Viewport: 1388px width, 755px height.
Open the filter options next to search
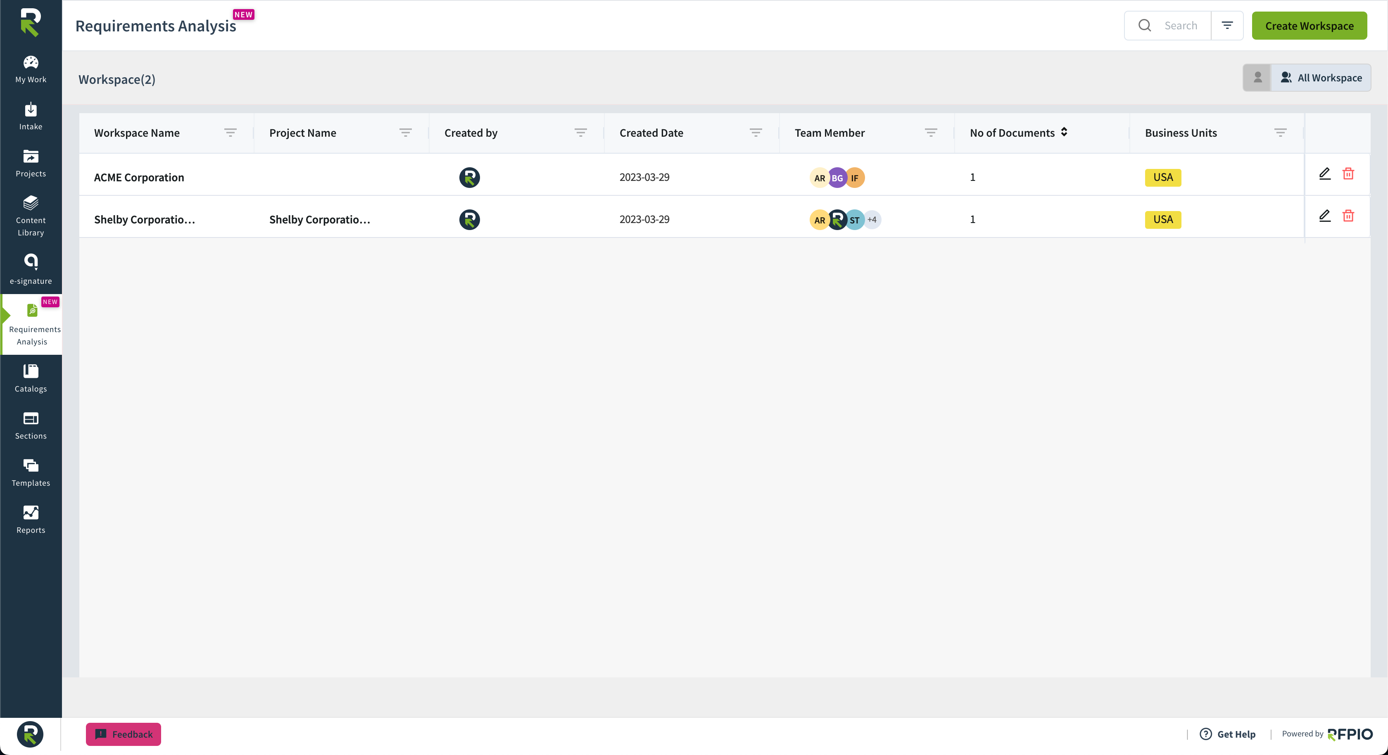coord(1227,25)
